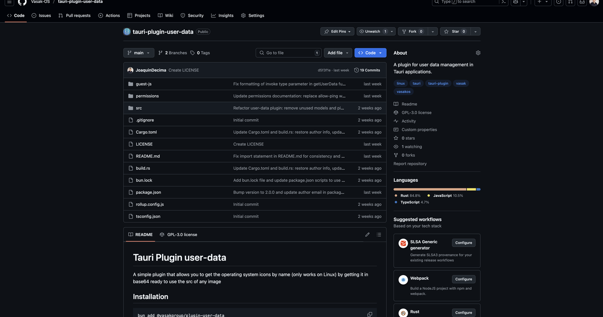
Task: Click the JavaScript yellow language bar segment
Action: tap(472, 189)
